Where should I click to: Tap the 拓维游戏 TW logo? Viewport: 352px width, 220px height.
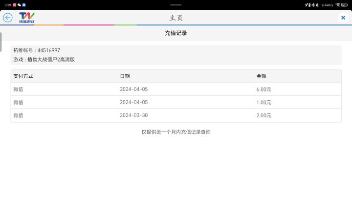coord(27,18)
